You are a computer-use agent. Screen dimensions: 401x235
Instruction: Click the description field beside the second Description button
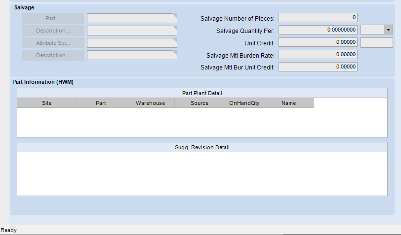coord(132,55)
